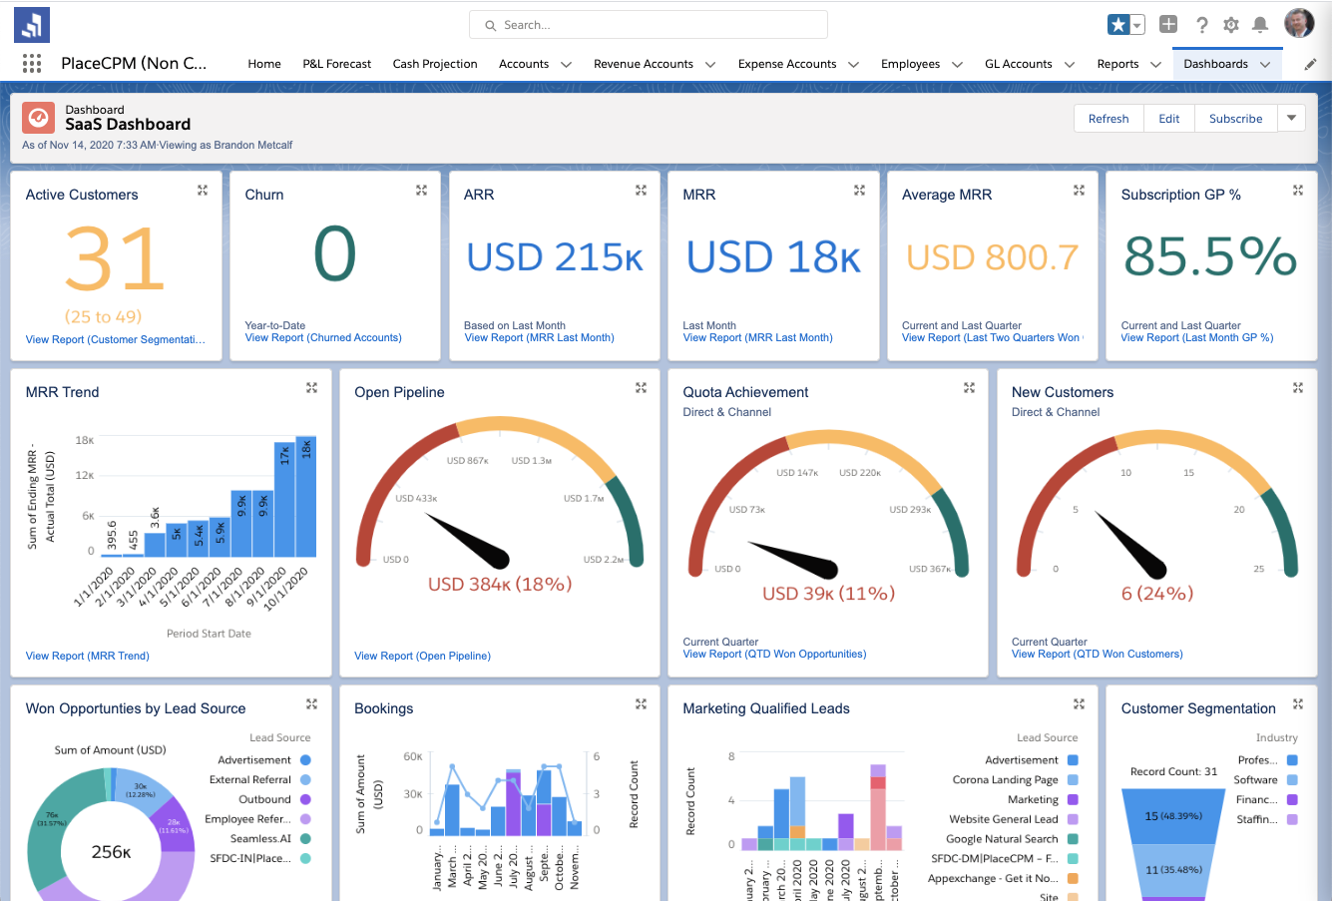Switch to the P&L Forecast tab
The image size is (1332, 901).
(x=336, y=64)
